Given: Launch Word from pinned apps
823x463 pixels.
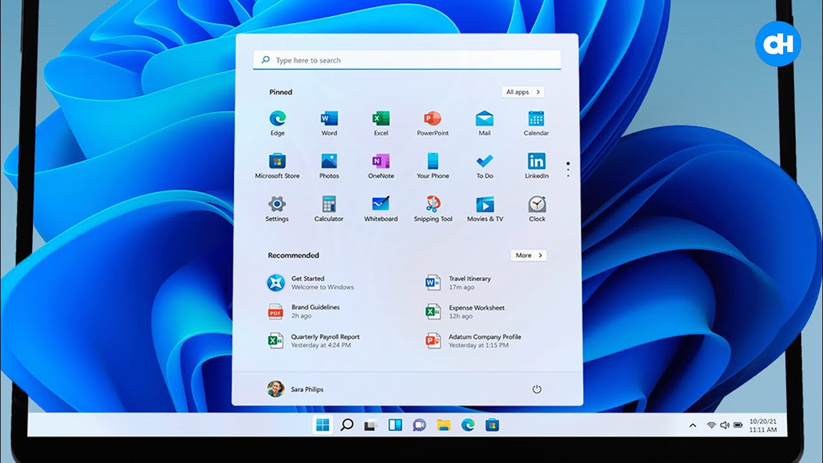Looking at the screenshot, I should pos(329,123).
